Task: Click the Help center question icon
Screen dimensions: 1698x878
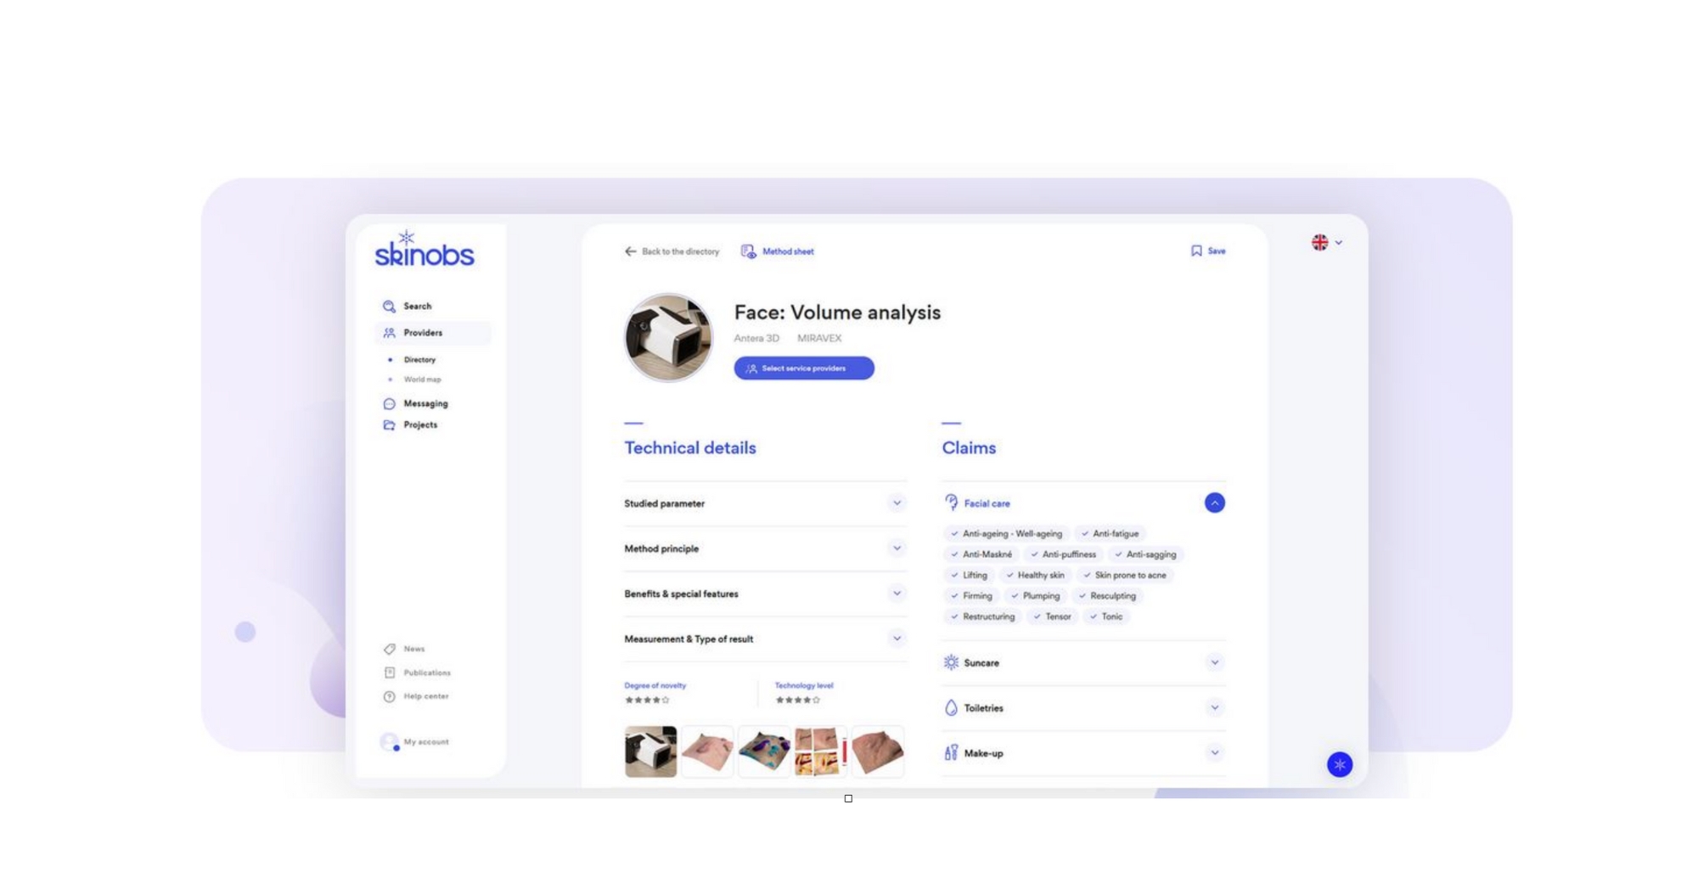Action: click(389, 696)
